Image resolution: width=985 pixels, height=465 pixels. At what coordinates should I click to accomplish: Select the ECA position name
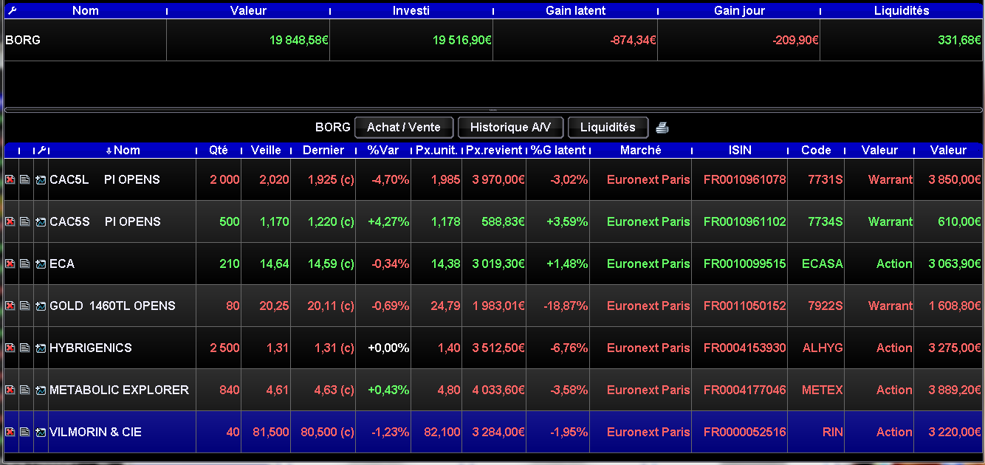[x=62, y=263]
